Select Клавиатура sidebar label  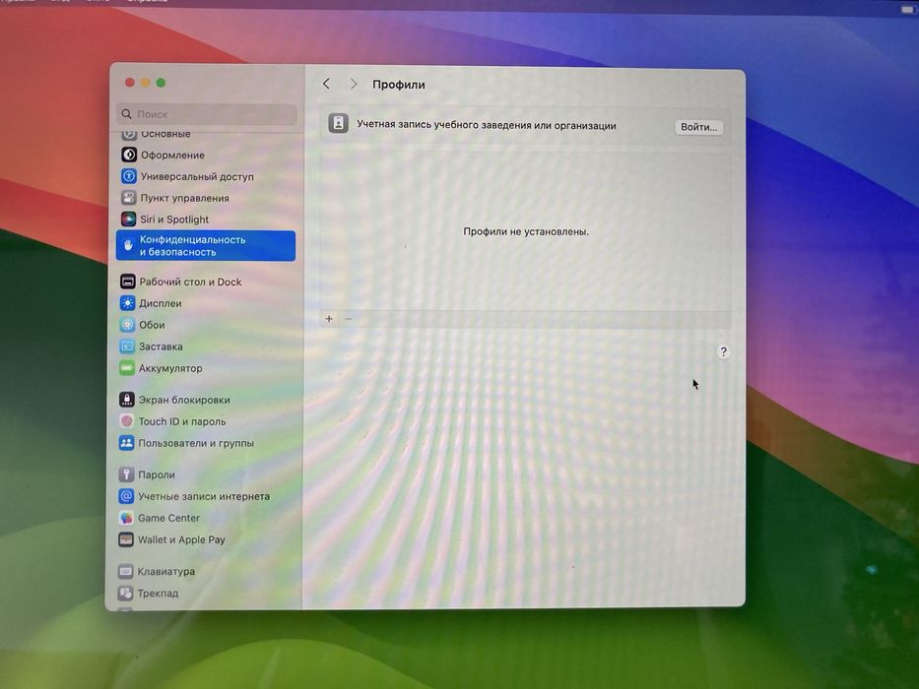165,571
